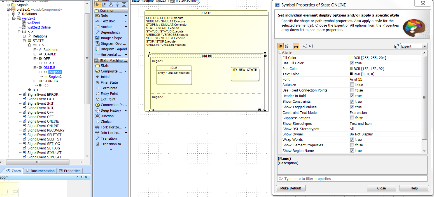The height and width of the screenshot is (197, 434).
Task: Click the filter properties search field
Action: [x=352, y=179]
